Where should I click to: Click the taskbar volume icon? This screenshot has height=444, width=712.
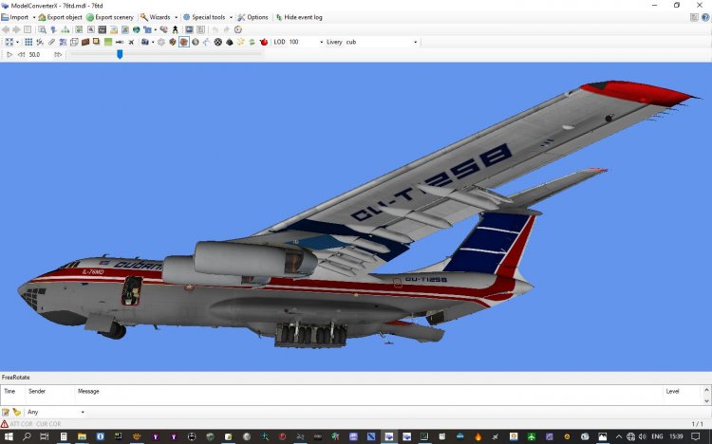tap(642, 436)
